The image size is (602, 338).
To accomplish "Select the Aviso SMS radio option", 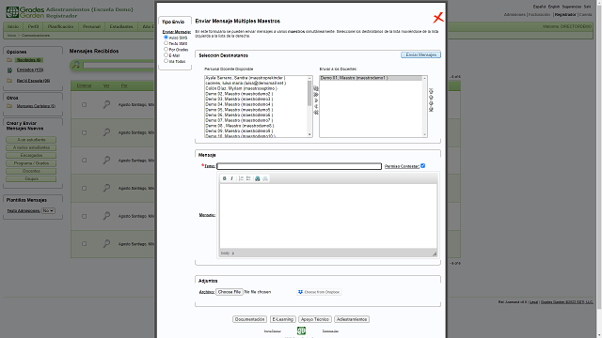I will click(x=166, y=38).
